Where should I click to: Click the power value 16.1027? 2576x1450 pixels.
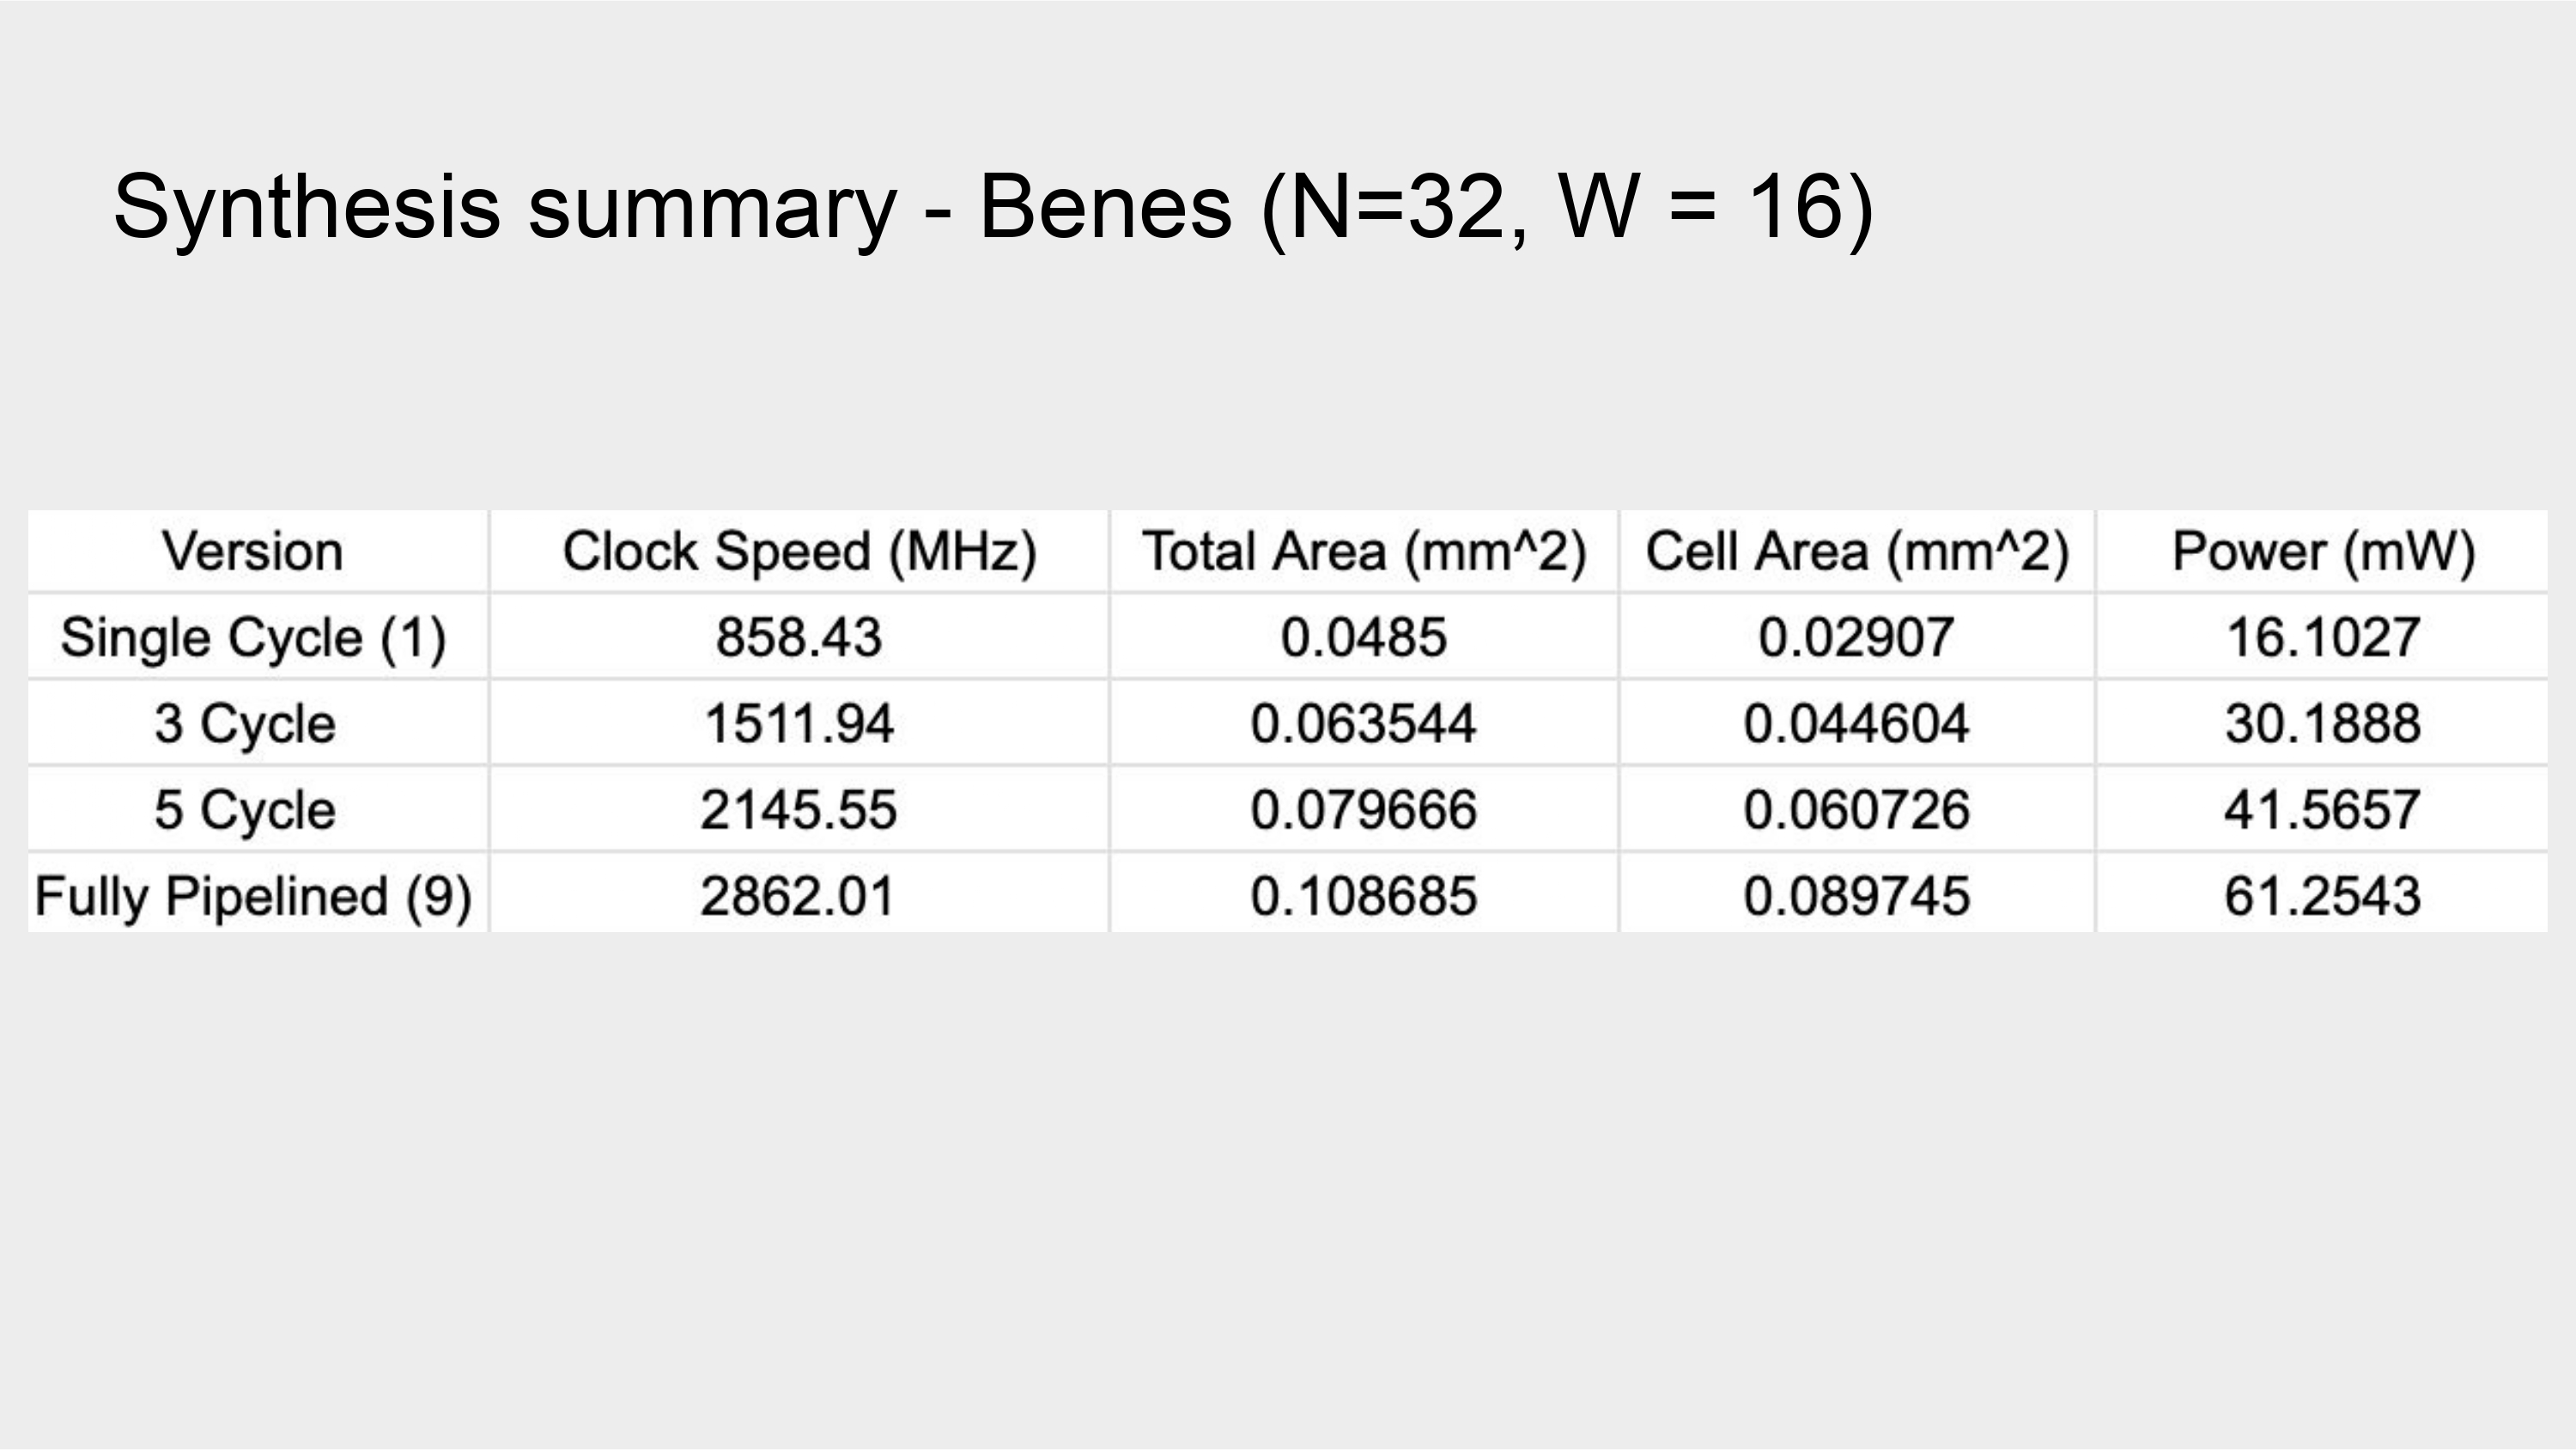click(2323, 637)
